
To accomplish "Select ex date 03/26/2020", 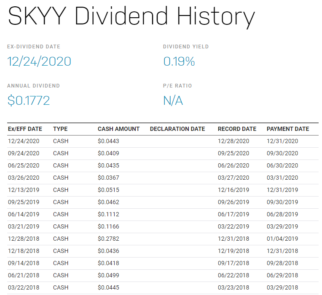I will pos(24,178).
